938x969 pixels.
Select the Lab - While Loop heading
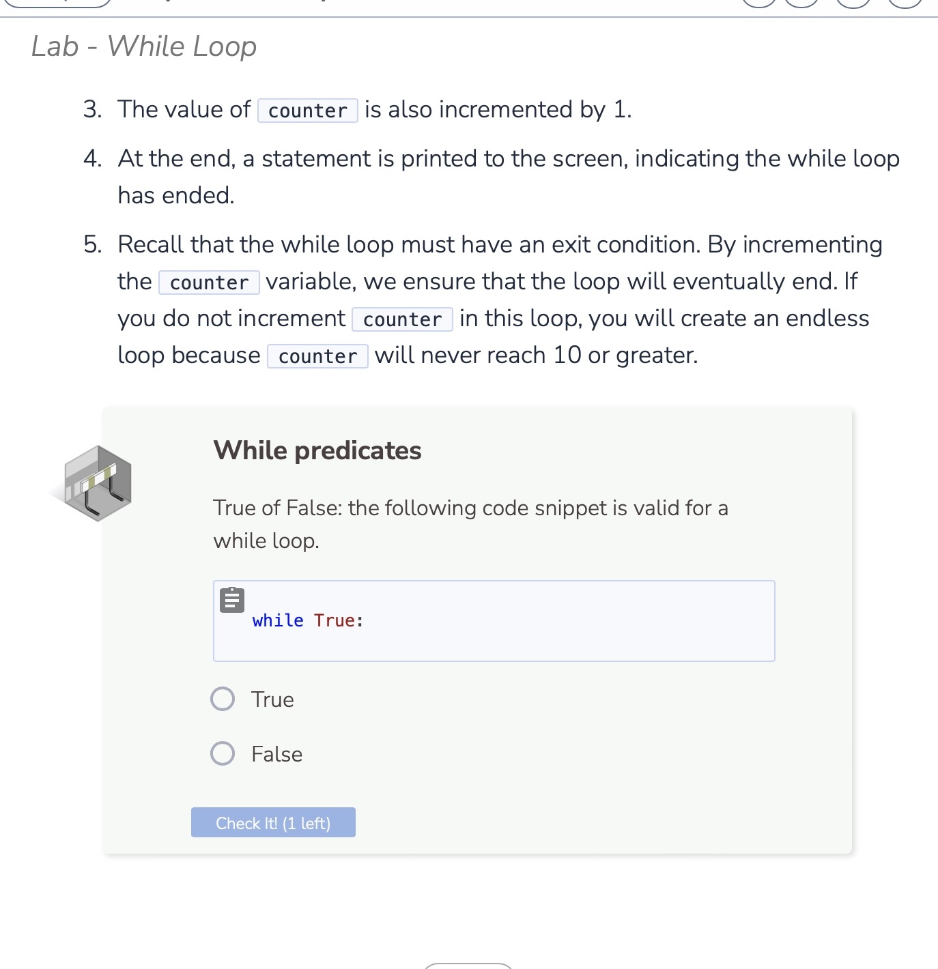tap(143, 46)
